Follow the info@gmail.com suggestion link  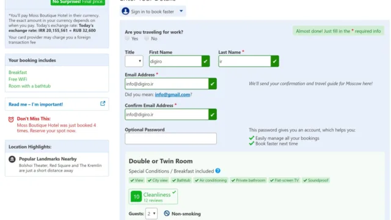[x=172, y=95]
